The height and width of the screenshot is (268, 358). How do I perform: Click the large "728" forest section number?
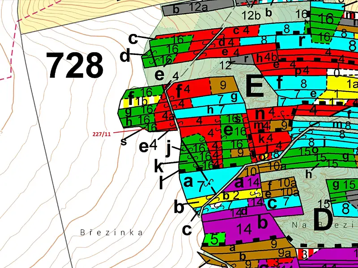(75, 65)
